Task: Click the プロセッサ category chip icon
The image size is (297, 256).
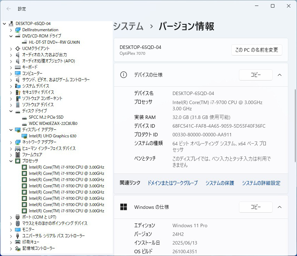Action: (18, 161)
